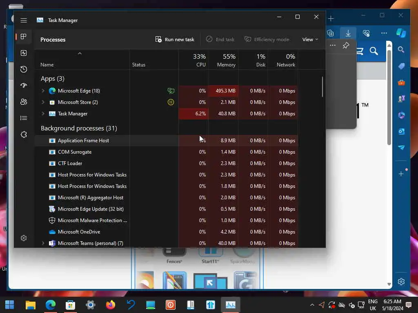Image resolution: width=418 pixels, height=313 pixels.
Task: Click End task button
Action: tap(220, 40)
